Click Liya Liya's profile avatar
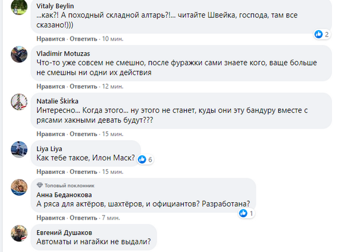 [x=19, y=149]
